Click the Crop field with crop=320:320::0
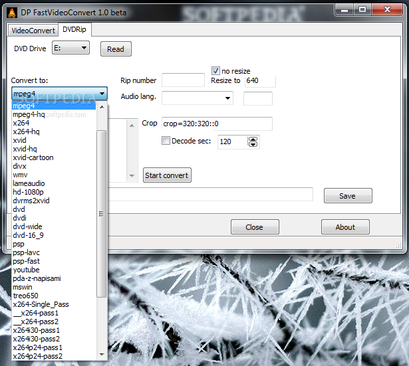Viewport: 409px width, 366px height. pyautogui.click(x=217, y=124)
